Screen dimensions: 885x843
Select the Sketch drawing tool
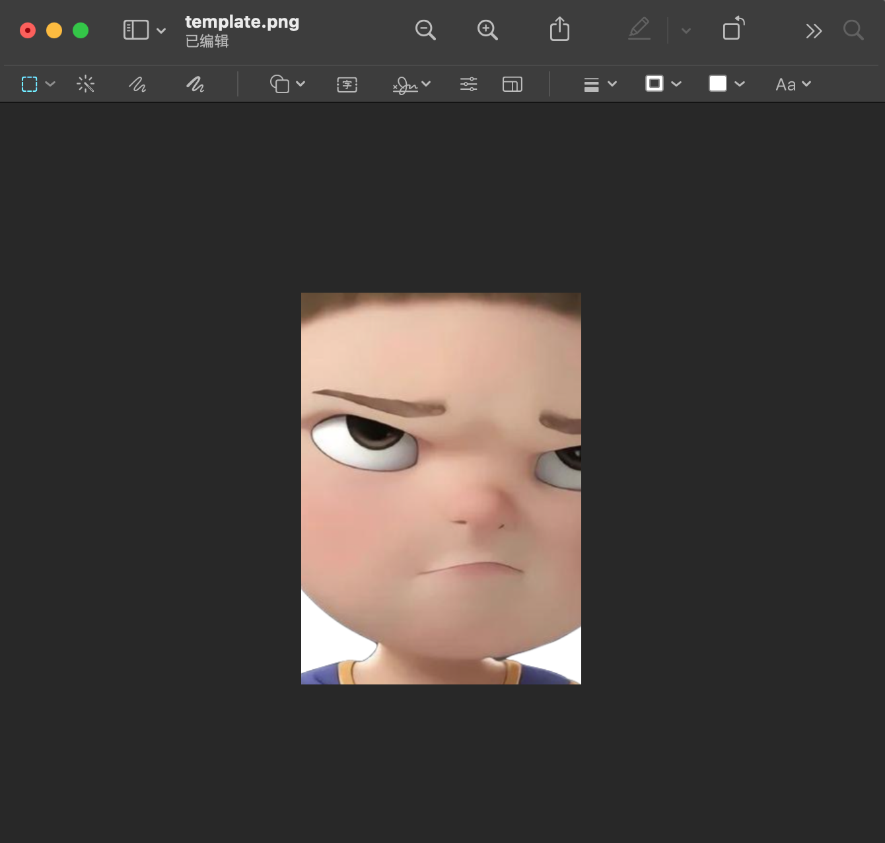[137, 84]
